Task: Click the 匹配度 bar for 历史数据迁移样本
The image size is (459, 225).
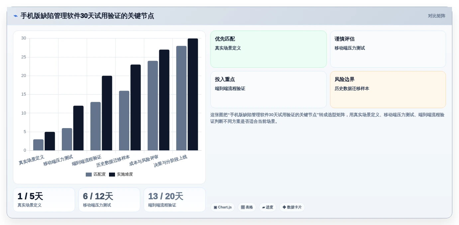Action: (x=124, y=121)
